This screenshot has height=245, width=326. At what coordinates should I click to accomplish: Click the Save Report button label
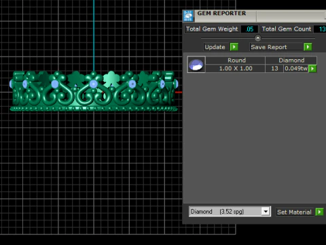tap(269, 47)
